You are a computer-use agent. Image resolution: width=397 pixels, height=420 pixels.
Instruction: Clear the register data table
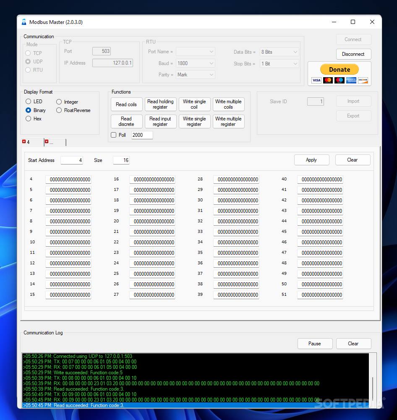tap(353, 160)
